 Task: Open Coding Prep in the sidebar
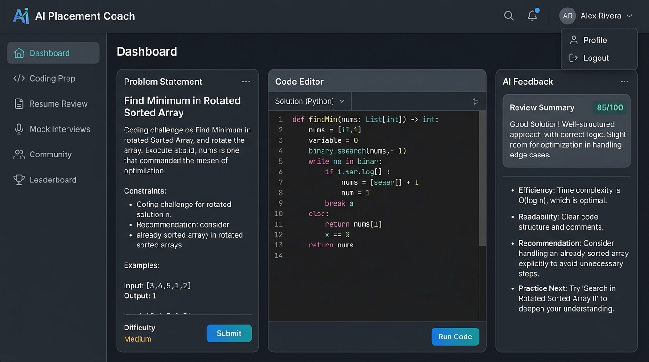point(53,78)
